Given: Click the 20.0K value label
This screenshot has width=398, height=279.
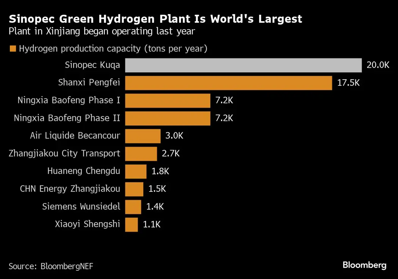Looking at the screenshot, I should pos(378,65).
